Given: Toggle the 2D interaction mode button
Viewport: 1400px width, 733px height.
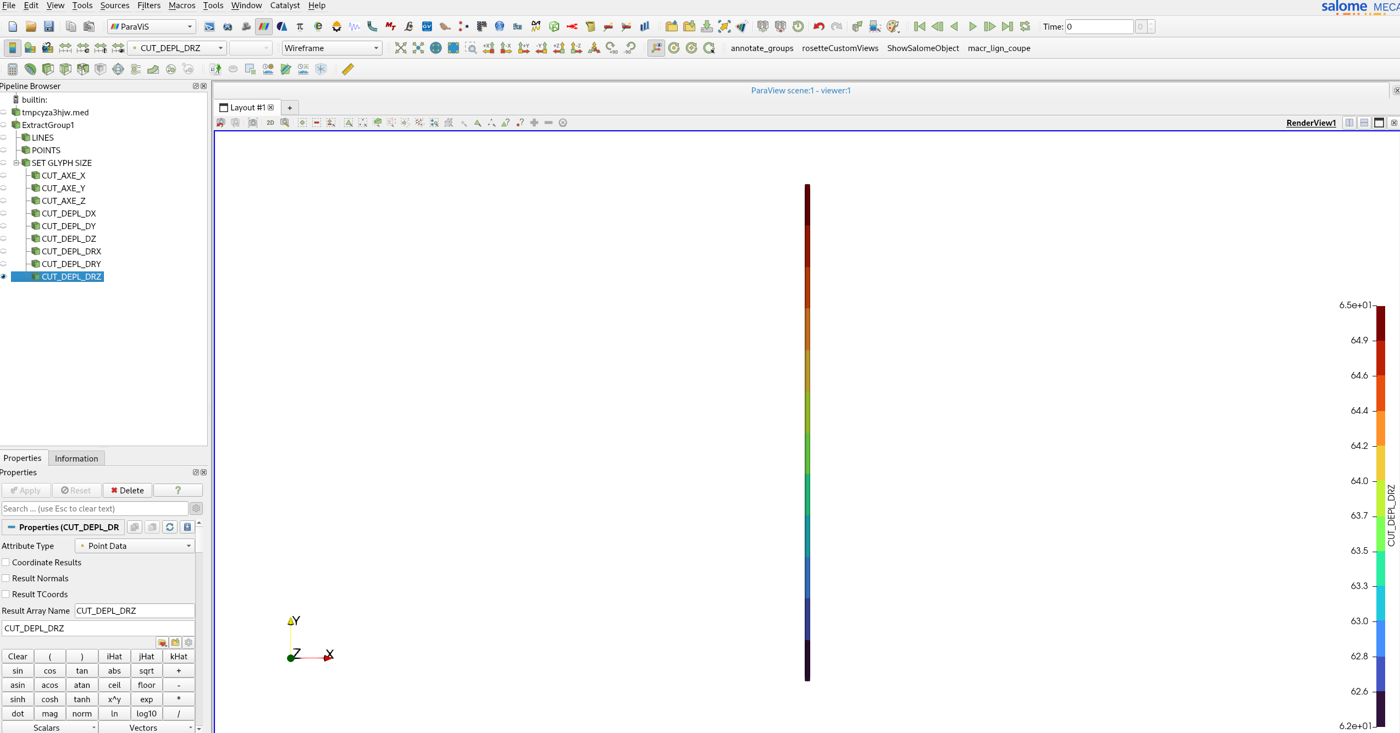Looking at the screenshot, I should point(270,123).
